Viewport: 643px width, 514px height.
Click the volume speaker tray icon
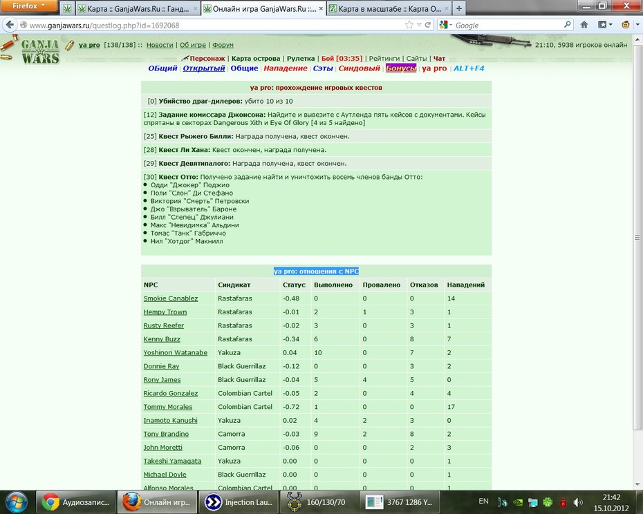point(578,502)
